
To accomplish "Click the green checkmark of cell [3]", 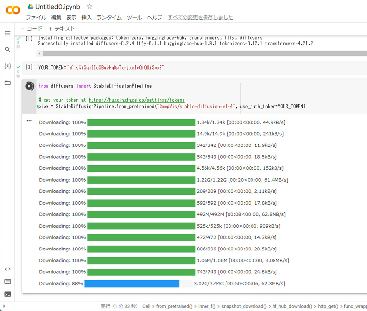I will 19,67.
